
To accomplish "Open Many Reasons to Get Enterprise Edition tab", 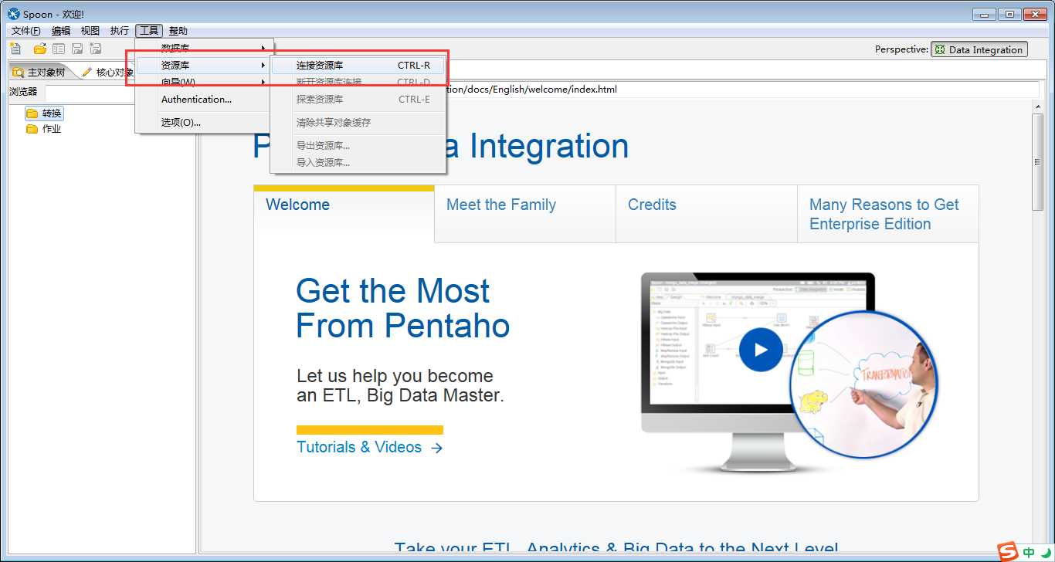I will click(888, 214).
